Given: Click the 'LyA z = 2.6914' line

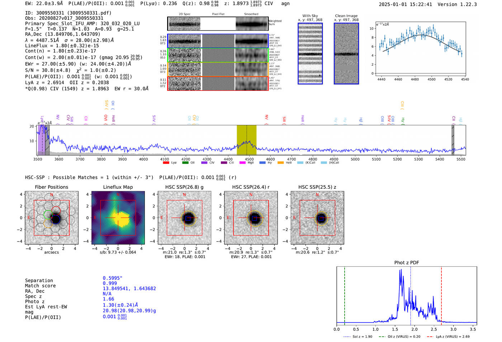Looking at the screenshot, I should click(46, 83).
